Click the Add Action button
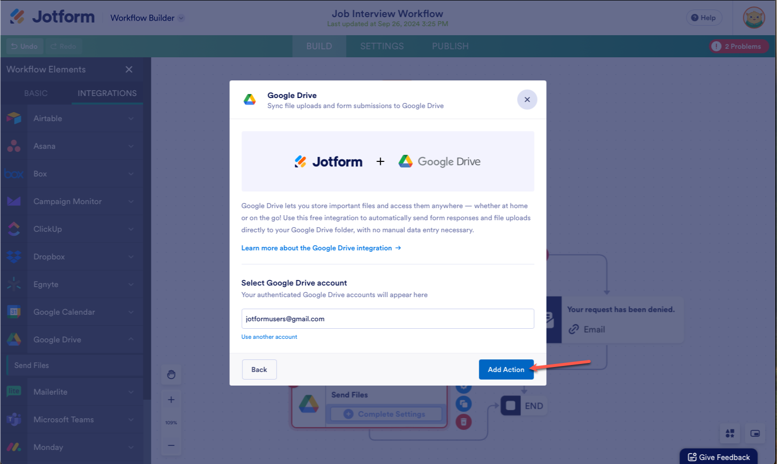This screenshot has height=464, width=777. coord(506,369)
